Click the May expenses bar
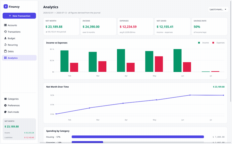 point(159,64)
